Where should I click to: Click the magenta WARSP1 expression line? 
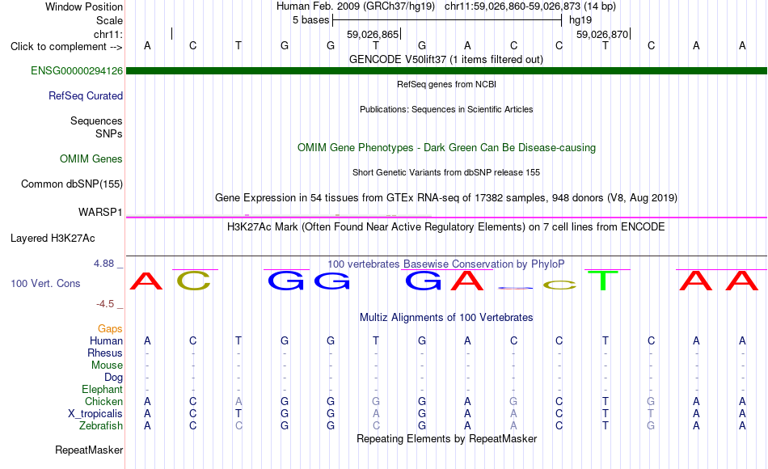pyautogui.click(x=446, y=217)
